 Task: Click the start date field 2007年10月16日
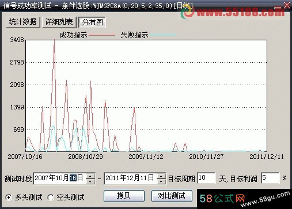click(x=60, y=178)
